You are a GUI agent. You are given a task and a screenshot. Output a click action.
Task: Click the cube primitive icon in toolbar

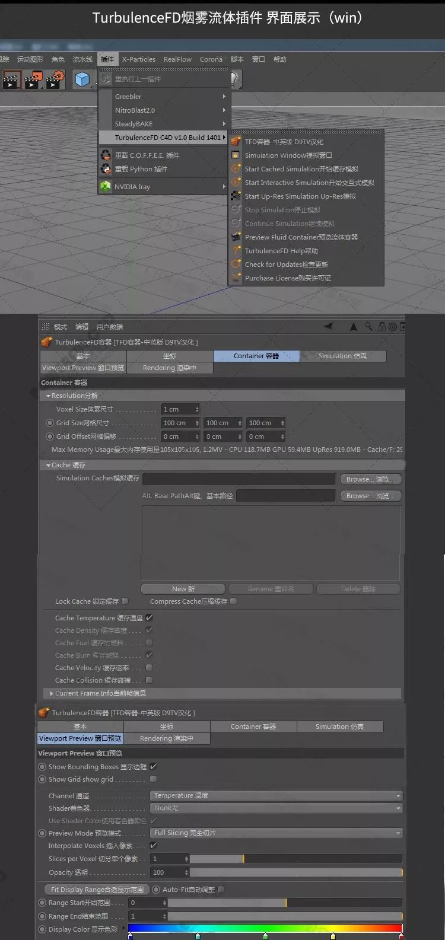(82, 79)
